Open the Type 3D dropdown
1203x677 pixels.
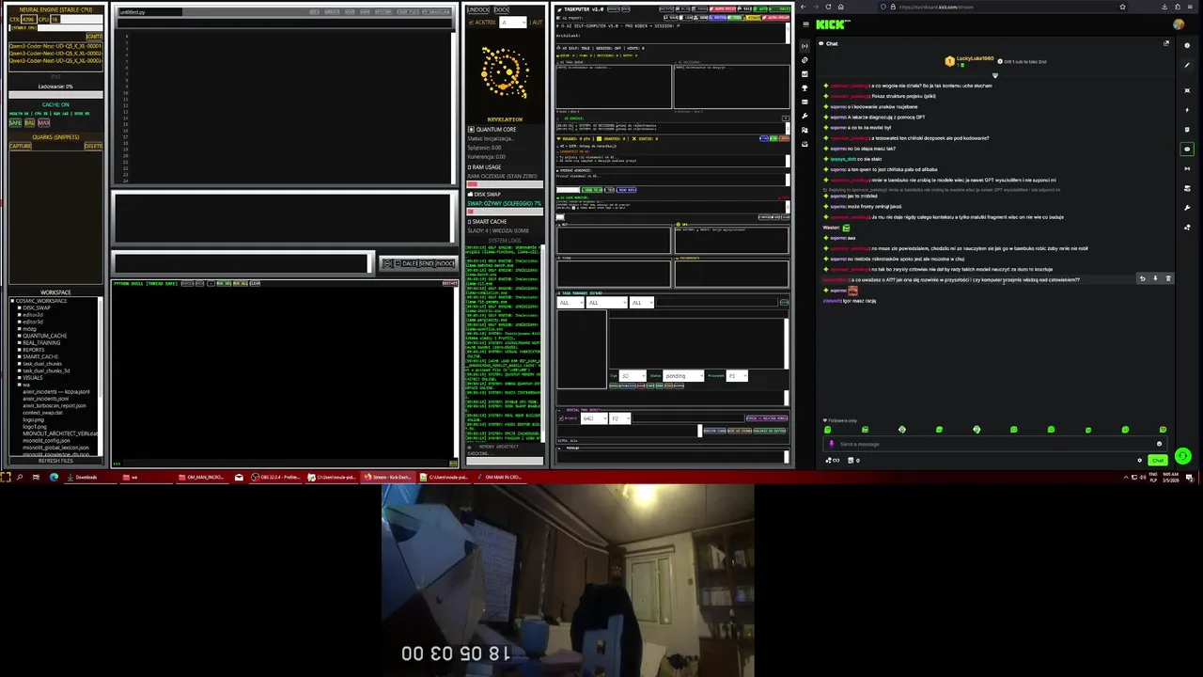click(x=633, y=375)
